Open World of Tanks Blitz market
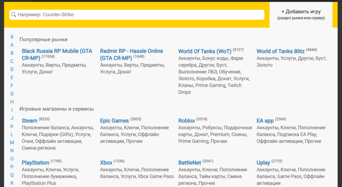This screenshot has width=342, height=187. [280, 51]
